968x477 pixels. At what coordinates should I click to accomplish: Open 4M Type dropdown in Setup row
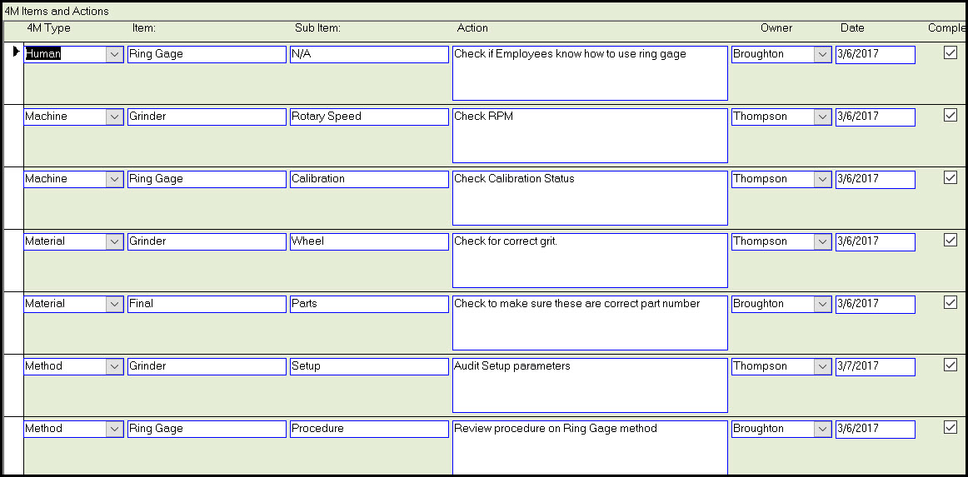(115, 366)
